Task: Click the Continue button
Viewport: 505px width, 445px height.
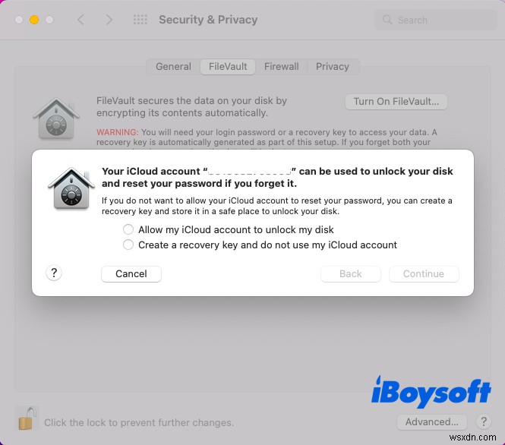Action: tap(424, 273)
